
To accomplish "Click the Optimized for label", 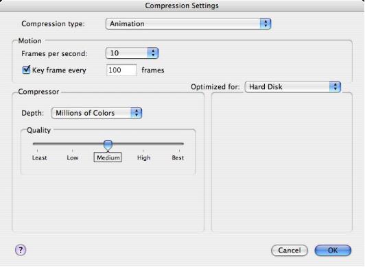I will pyautogui.click(x=215, y=87).
